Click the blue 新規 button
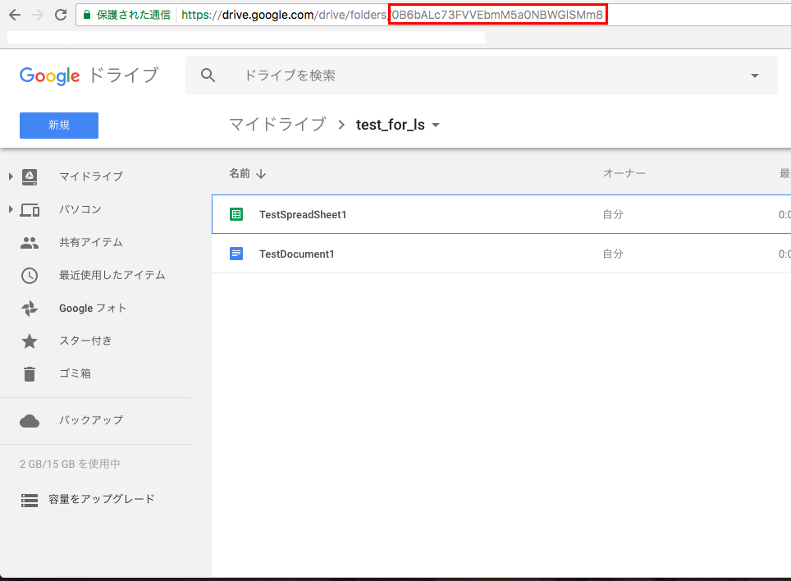This screenshot has height=581, width=791. pos(59,125)
